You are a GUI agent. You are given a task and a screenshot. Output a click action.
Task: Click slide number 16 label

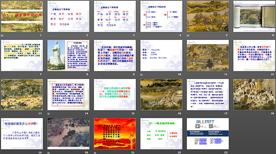[179, 114]
